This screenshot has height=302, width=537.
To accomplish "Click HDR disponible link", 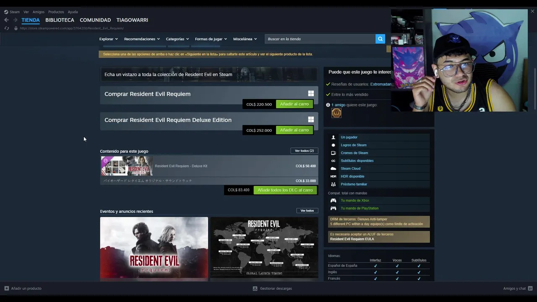I will point(352,177).
